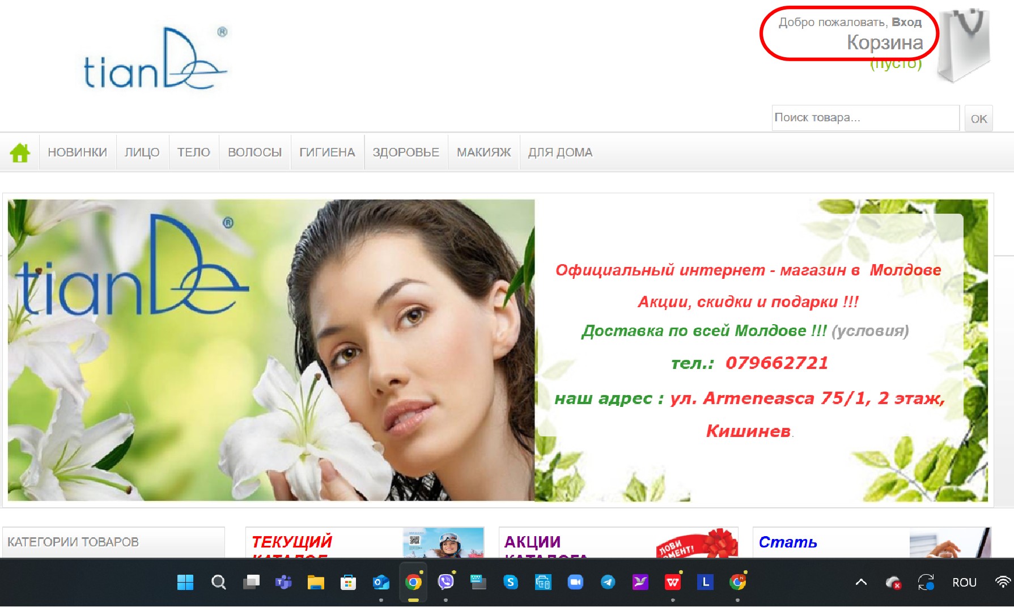Focus the Поиск товара search field
Image resolution: width=1014 pixels, height=607 pixels.
(x=865, y=118)
